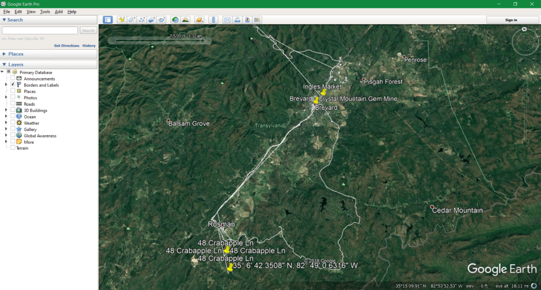Screen dimensions: 541x290
Task: Enable the Terrain layer checkbox
Action: (13, 148)
